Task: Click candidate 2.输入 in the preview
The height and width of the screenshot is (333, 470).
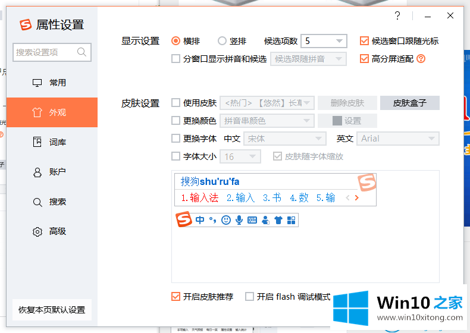Action: pos(241,198)
